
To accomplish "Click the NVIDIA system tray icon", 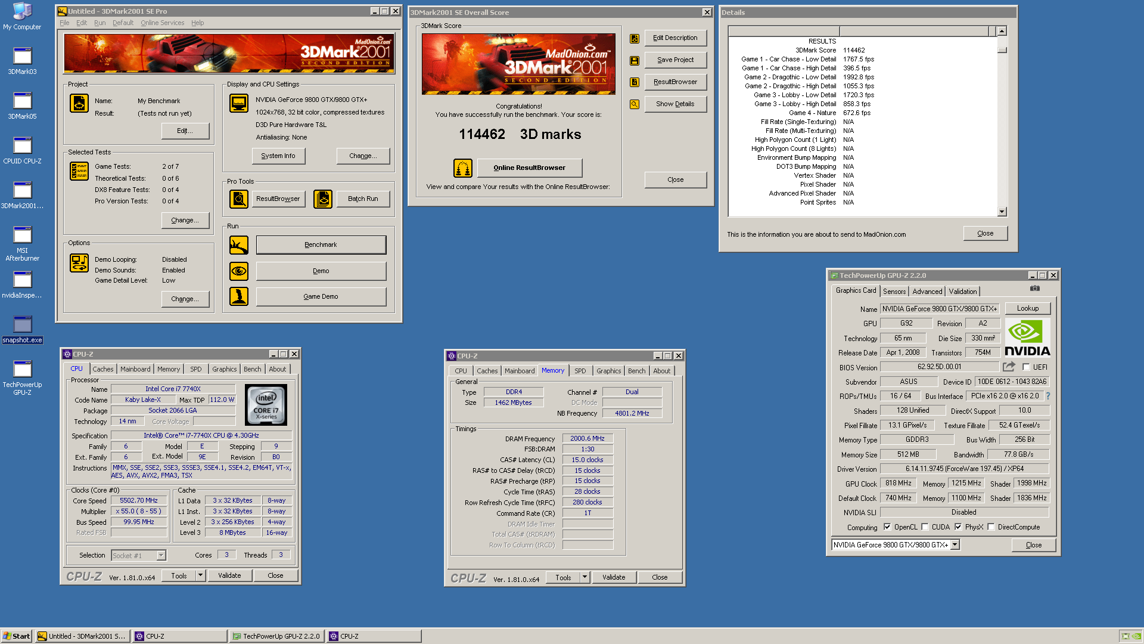I will tap(1136, 636).
